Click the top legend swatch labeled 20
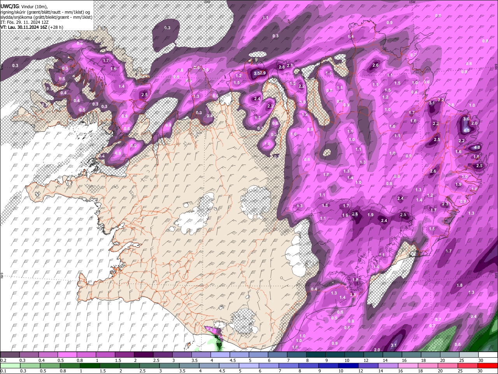 click(x=450, y=355)
